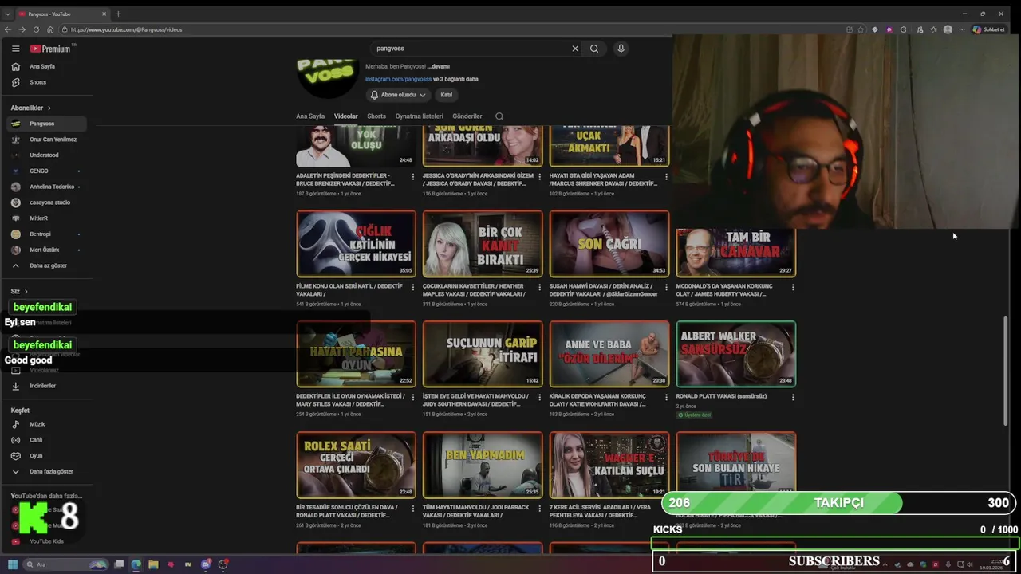Open options menu for Bruce Brenizer video

coord(412,177)
